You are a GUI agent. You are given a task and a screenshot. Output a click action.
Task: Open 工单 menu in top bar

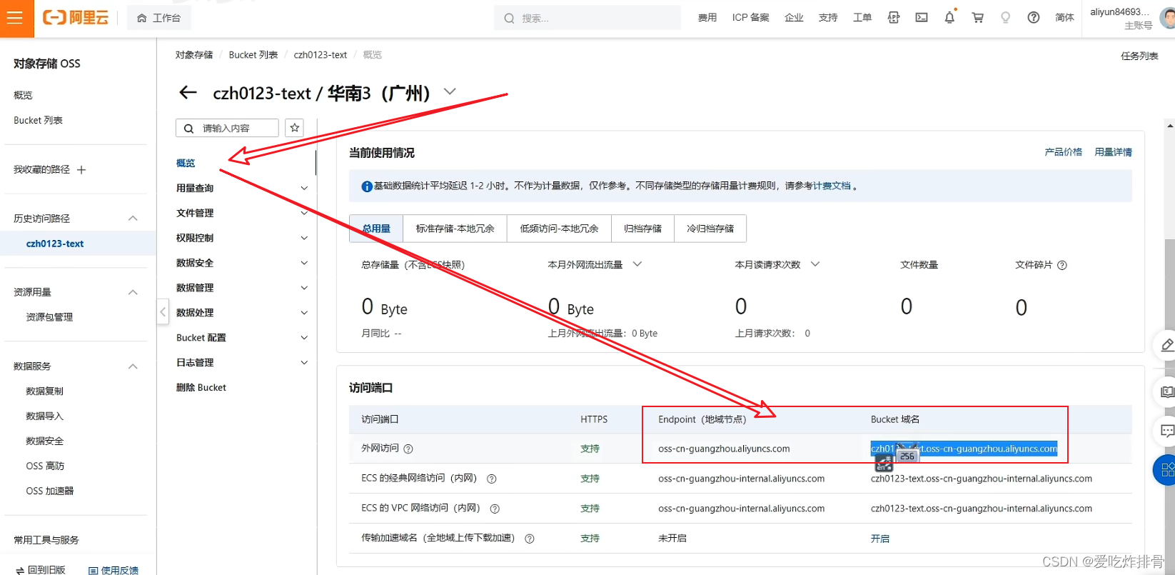[862, 18]
